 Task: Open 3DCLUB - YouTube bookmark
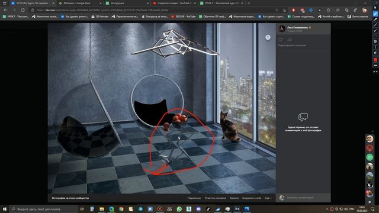(183, 17)
